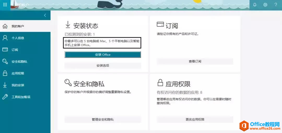282x133 pixels.
Task: Click the lock icon beside sidebar 应用权限
Action: click(x=5, y=73)
